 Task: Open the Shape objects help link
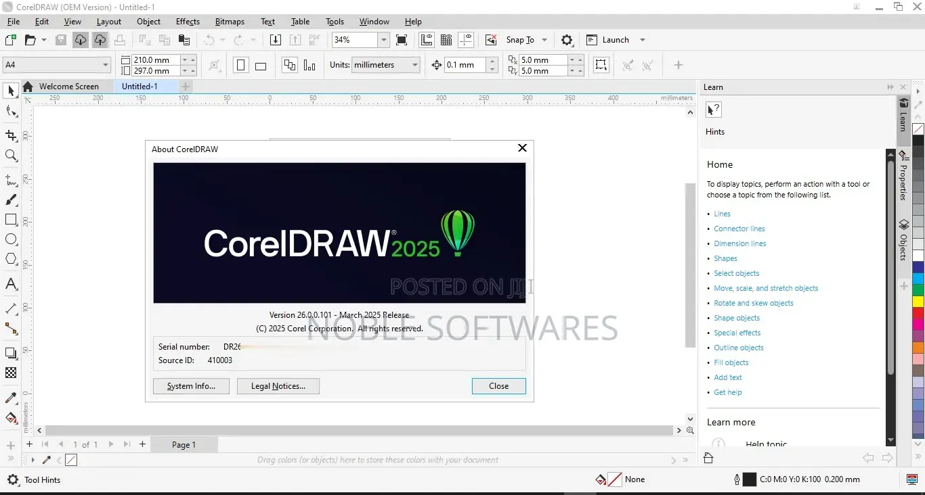737,318
